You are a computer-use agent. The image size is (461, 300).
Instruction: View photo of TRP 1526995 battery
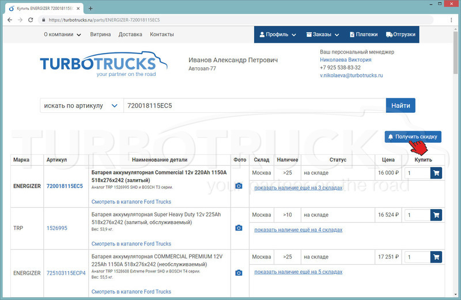[x=239, y=227]
